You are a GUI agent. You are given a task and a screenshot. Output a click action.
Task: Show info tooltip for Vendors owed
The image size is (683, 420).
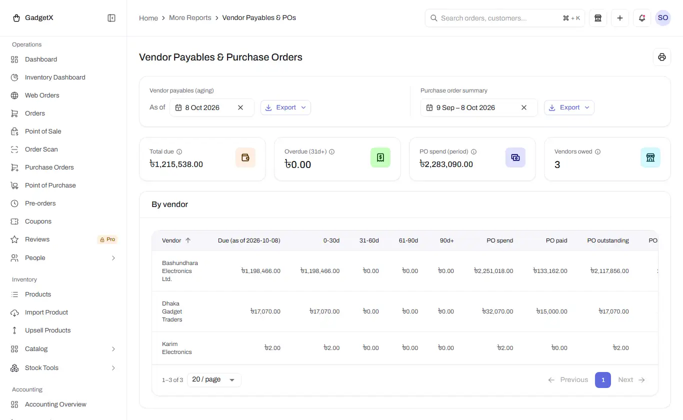tap(597, 151)
